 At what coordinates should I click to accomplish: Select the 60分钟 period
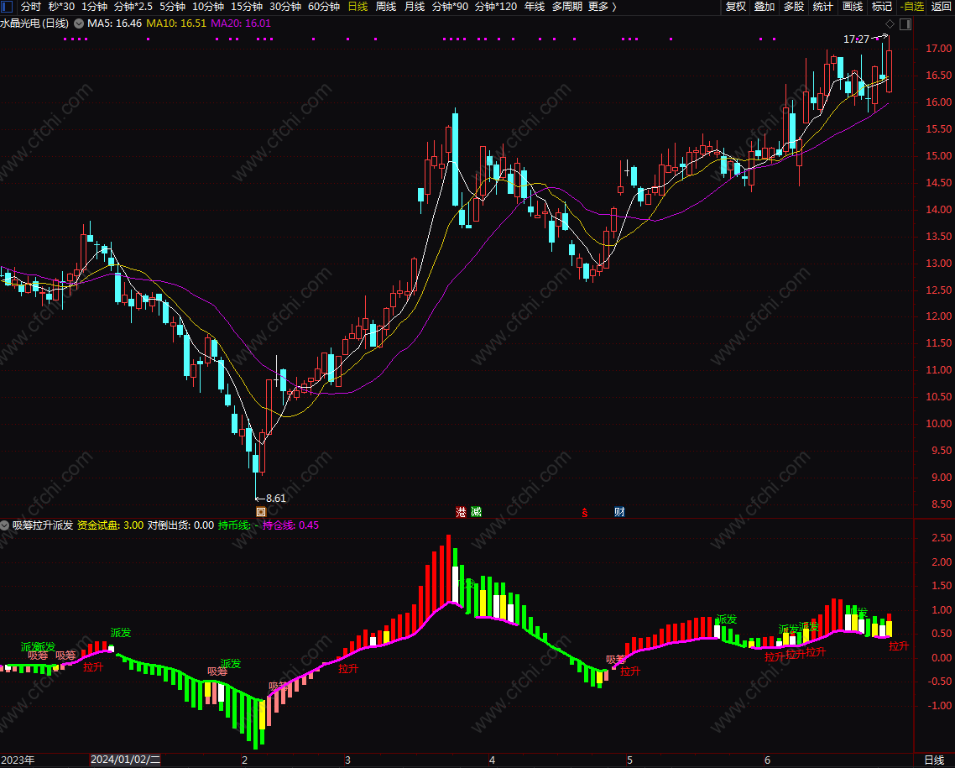(324, 7)
